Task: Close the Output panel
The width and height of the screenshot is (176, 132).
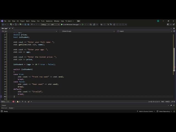Action: [174, 105]
